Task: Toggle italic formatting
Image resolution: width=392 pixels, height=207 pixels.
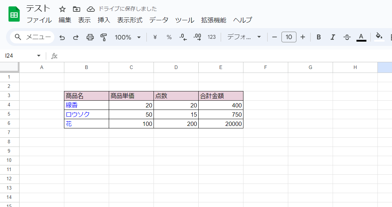Action: pyautogui.click(x=333, y=37)
